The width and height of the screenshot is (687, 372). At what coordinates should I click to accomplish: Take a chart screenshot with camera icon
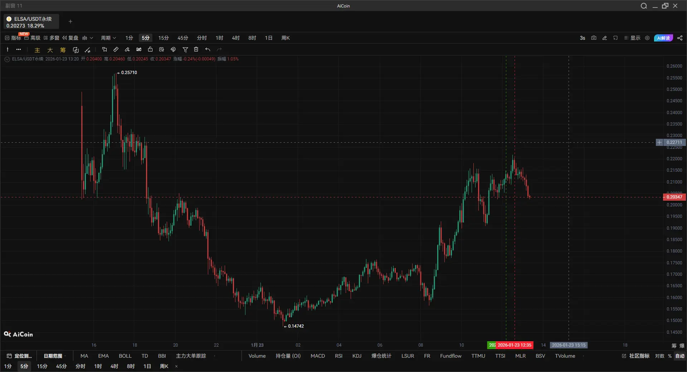594,38
